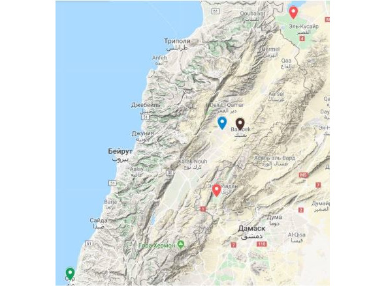Select the Джуния town label
The height and width of the screenshot is (286, 386).
pyautogui.click(x=143, y=134)
